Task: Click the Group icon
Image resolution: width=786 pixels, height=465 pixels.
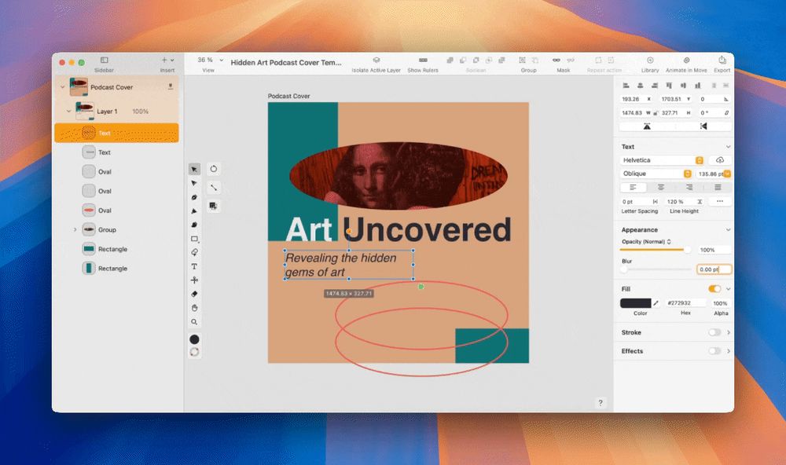Action: [x=523, y=60]
